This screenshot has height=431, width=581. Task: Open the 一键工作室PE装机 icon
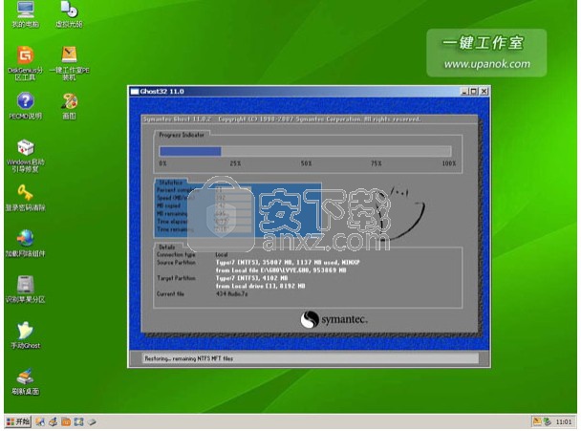click(69, 63)
